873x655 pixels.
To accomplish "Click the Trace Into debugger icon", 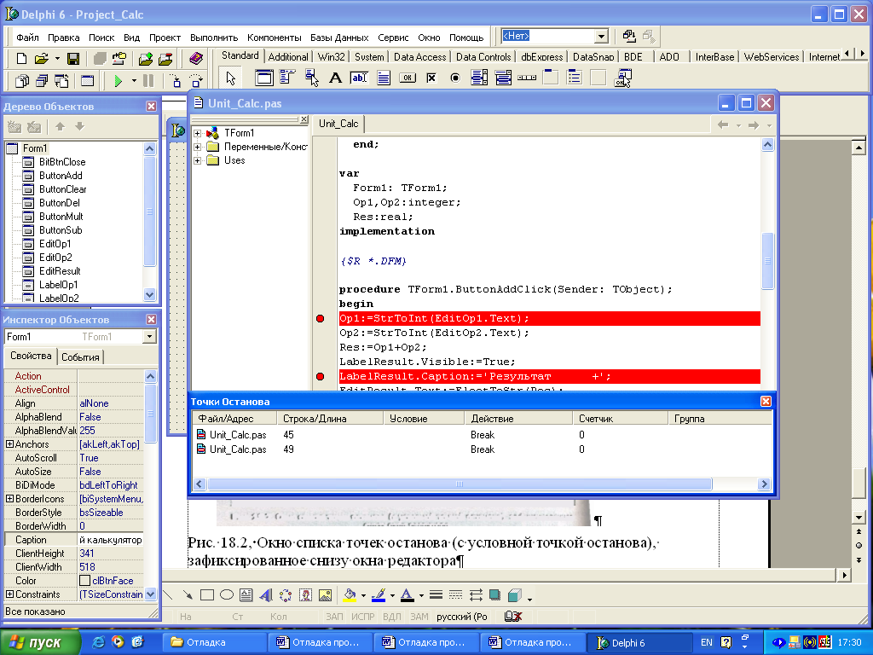I will coord(176,81).
